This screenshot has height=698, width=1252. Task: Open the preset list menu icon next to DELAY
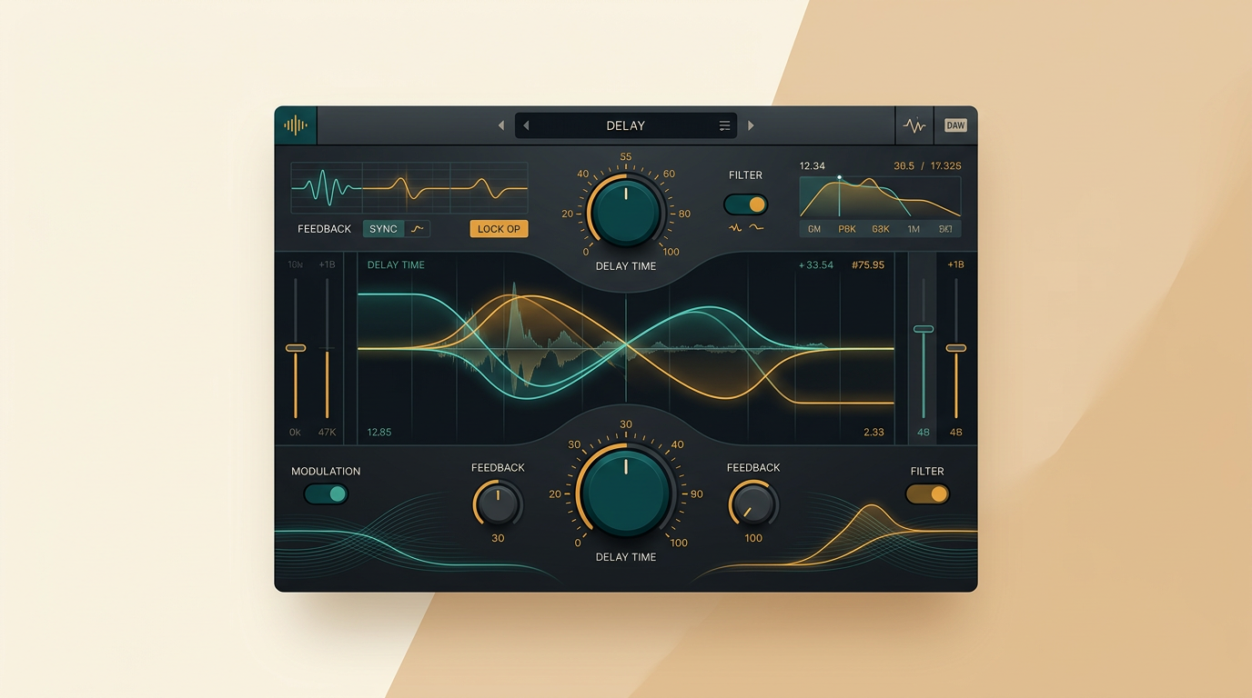pos(724,125)
